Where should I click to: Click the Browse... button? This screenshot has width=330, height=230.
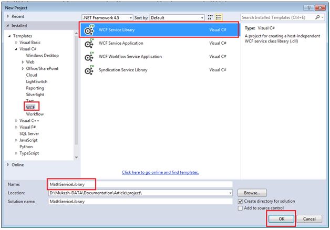(x=252, y=193)
